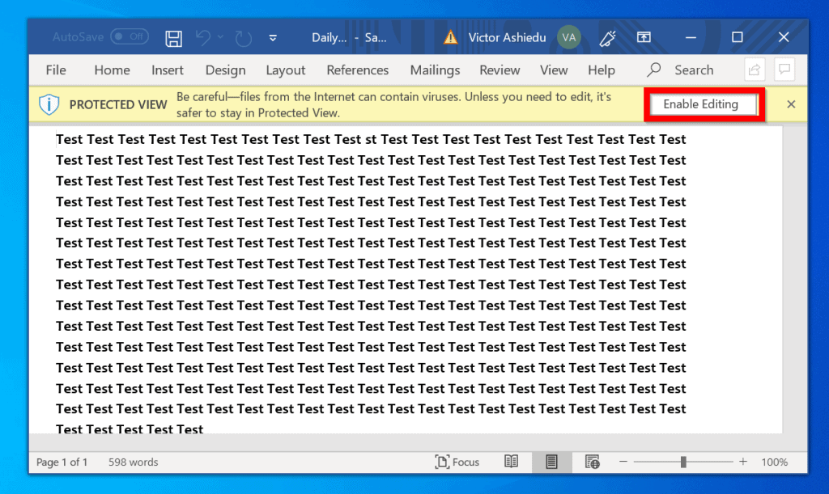Click the Enable Editing button
829x494 pixels.
point(701,104)
